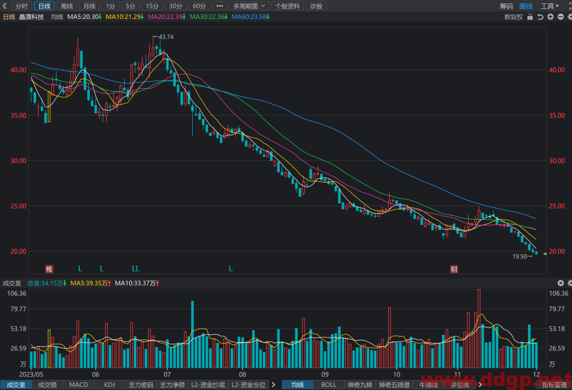Open the 主力密码 tab
The height and width of the screenshot is (390, 572).
pyautogui.click(x=141, y=384)
